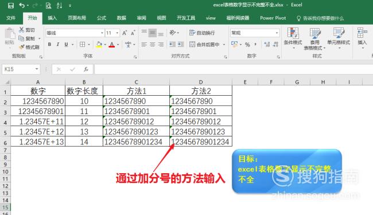The height and width of the screenshot is (215, 373).
Task: Open phonetic guide 文 icon
Action: [x=128, y=44]
